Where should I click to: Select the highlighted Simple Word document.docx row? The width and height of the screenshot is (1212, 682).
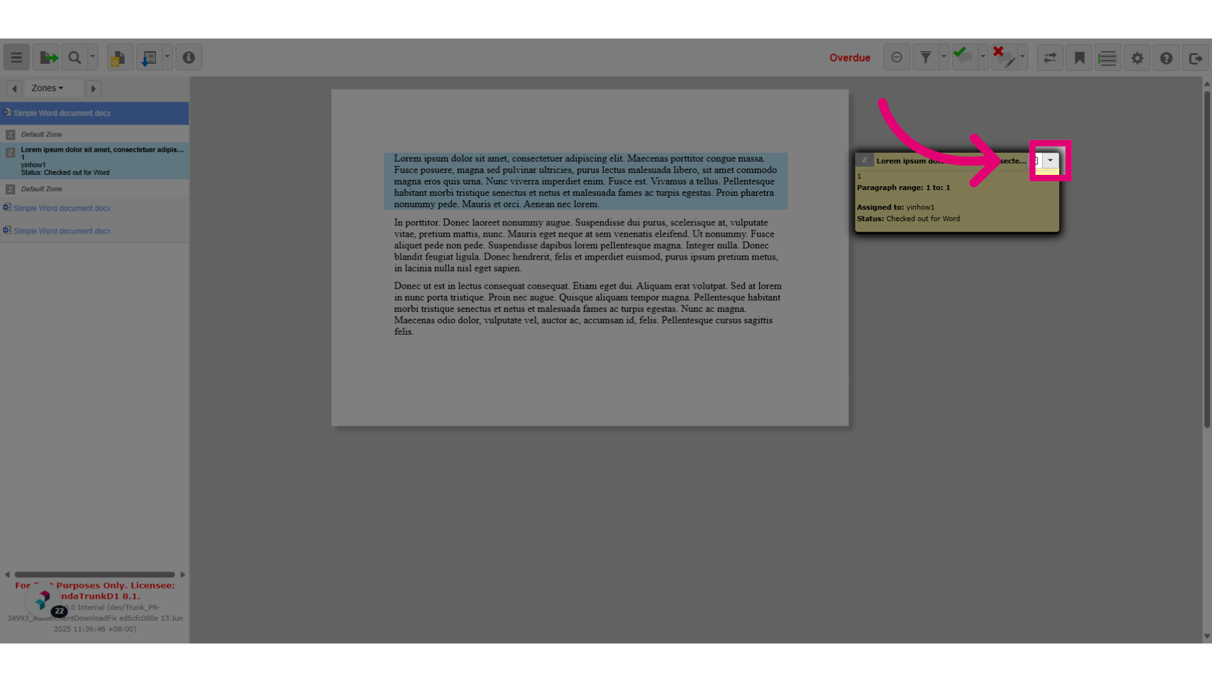[x=95, y=113]
